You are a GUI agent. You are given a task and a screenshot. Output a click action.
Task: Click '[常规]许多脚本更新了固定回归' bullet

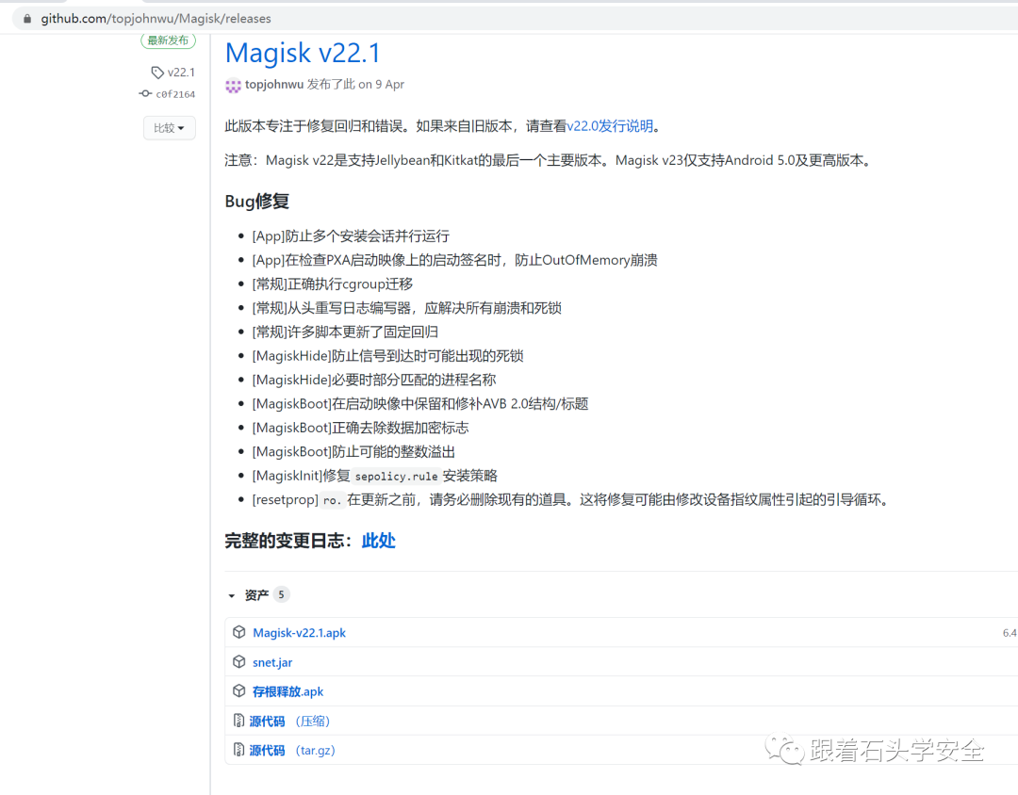pos(345,333)
